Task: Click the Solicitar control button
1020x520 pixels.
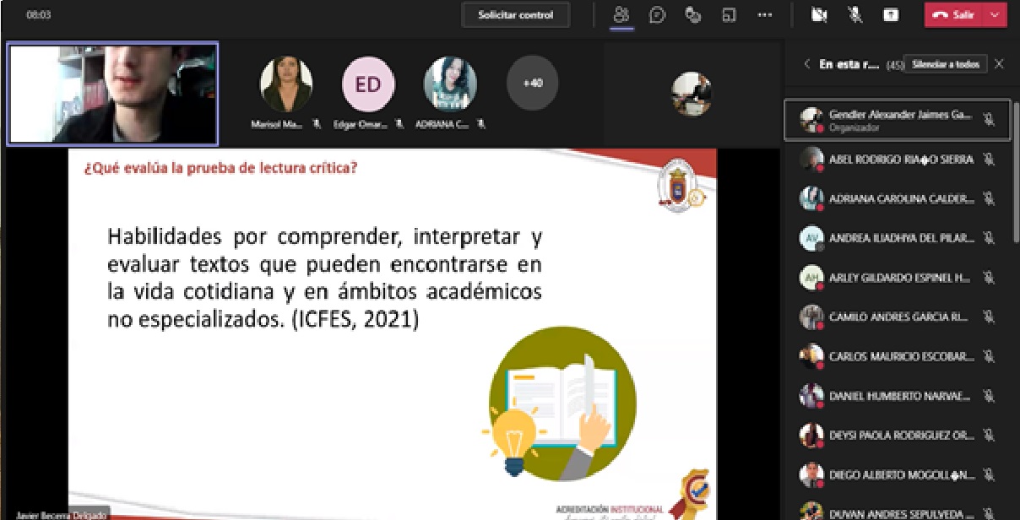Action: coord(515,14)
